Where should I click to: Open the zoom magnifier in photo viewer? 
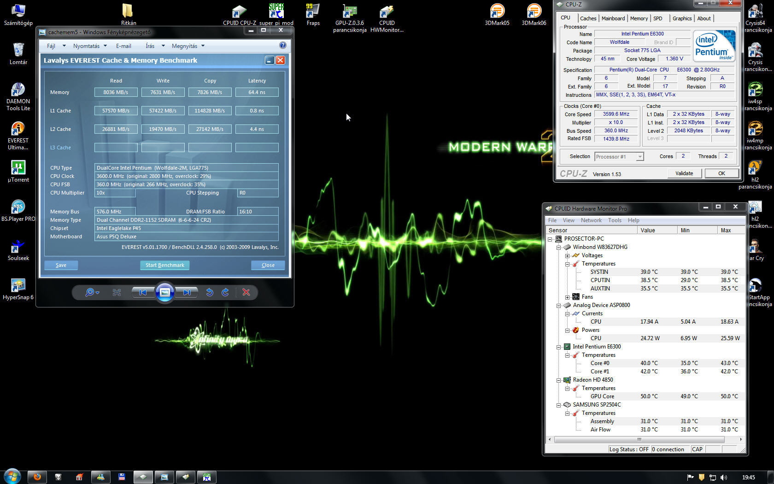pyautogui.click(x=92, y=292)
